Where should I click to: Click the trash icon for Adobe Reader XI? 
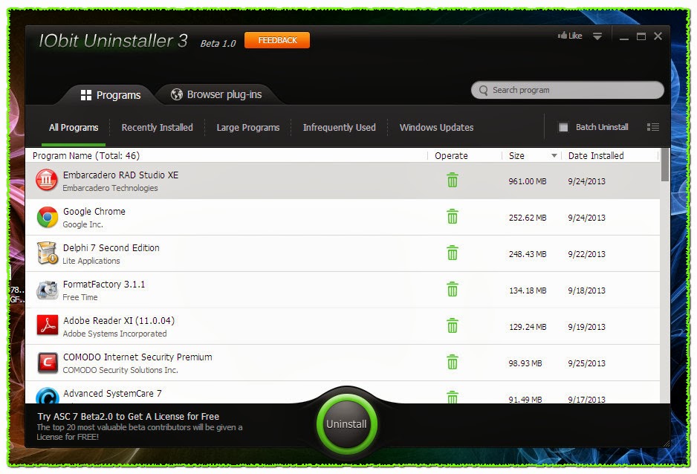452,326
